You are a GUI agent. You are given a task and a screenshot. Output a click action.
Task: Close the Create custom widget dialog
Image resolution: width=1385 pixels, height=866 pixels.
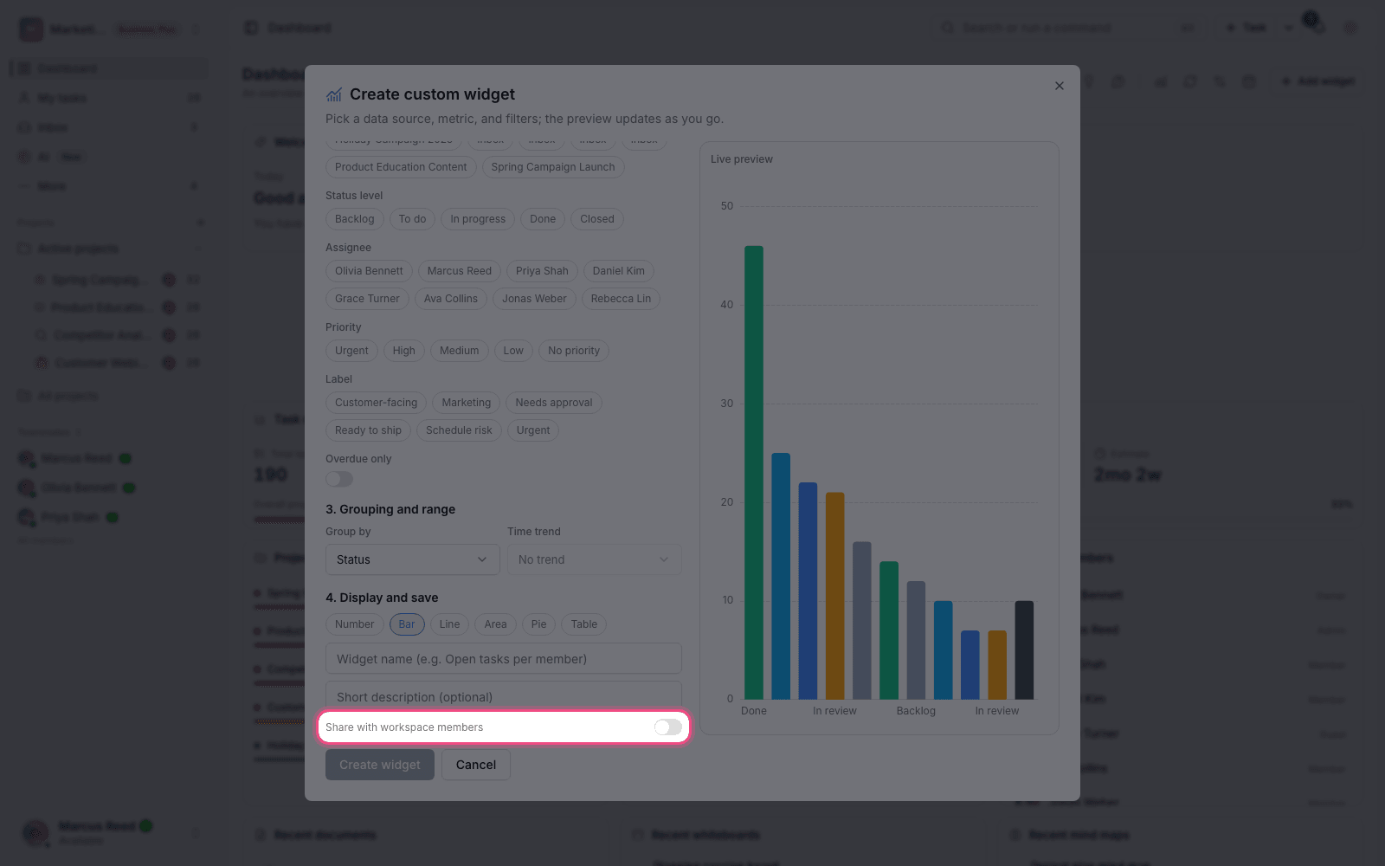[1059, 86]
